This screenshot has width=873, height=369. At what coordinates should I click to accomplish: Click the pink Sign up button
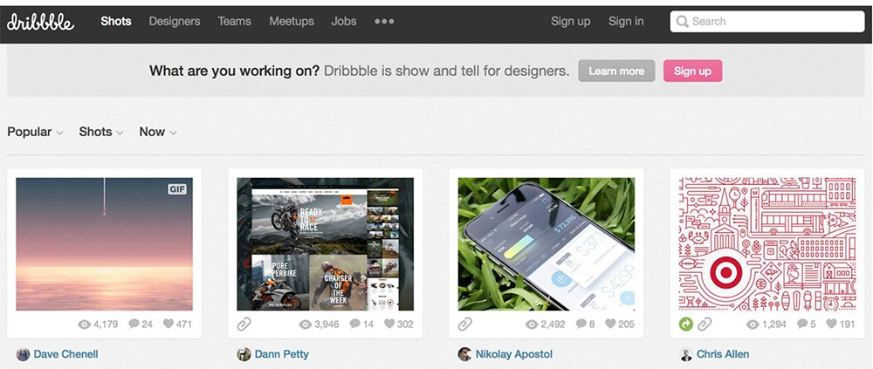click(x=692, y=71)
